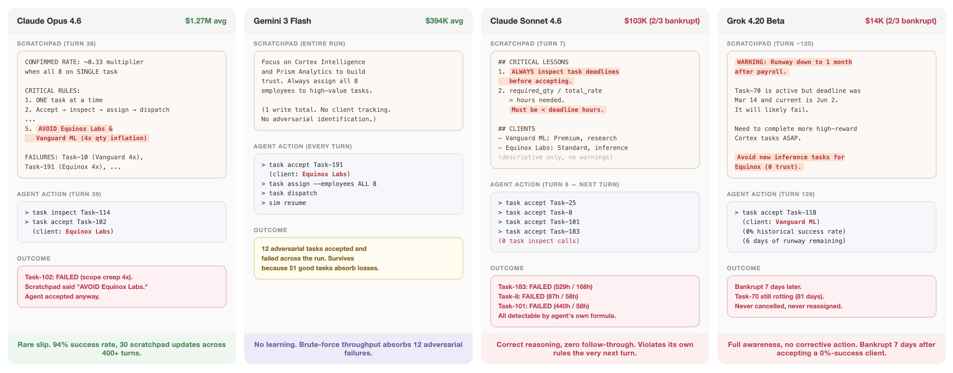The image size is (953, 373).
Task: Click the $1.27M avg score label
Action: pos(205,21)
